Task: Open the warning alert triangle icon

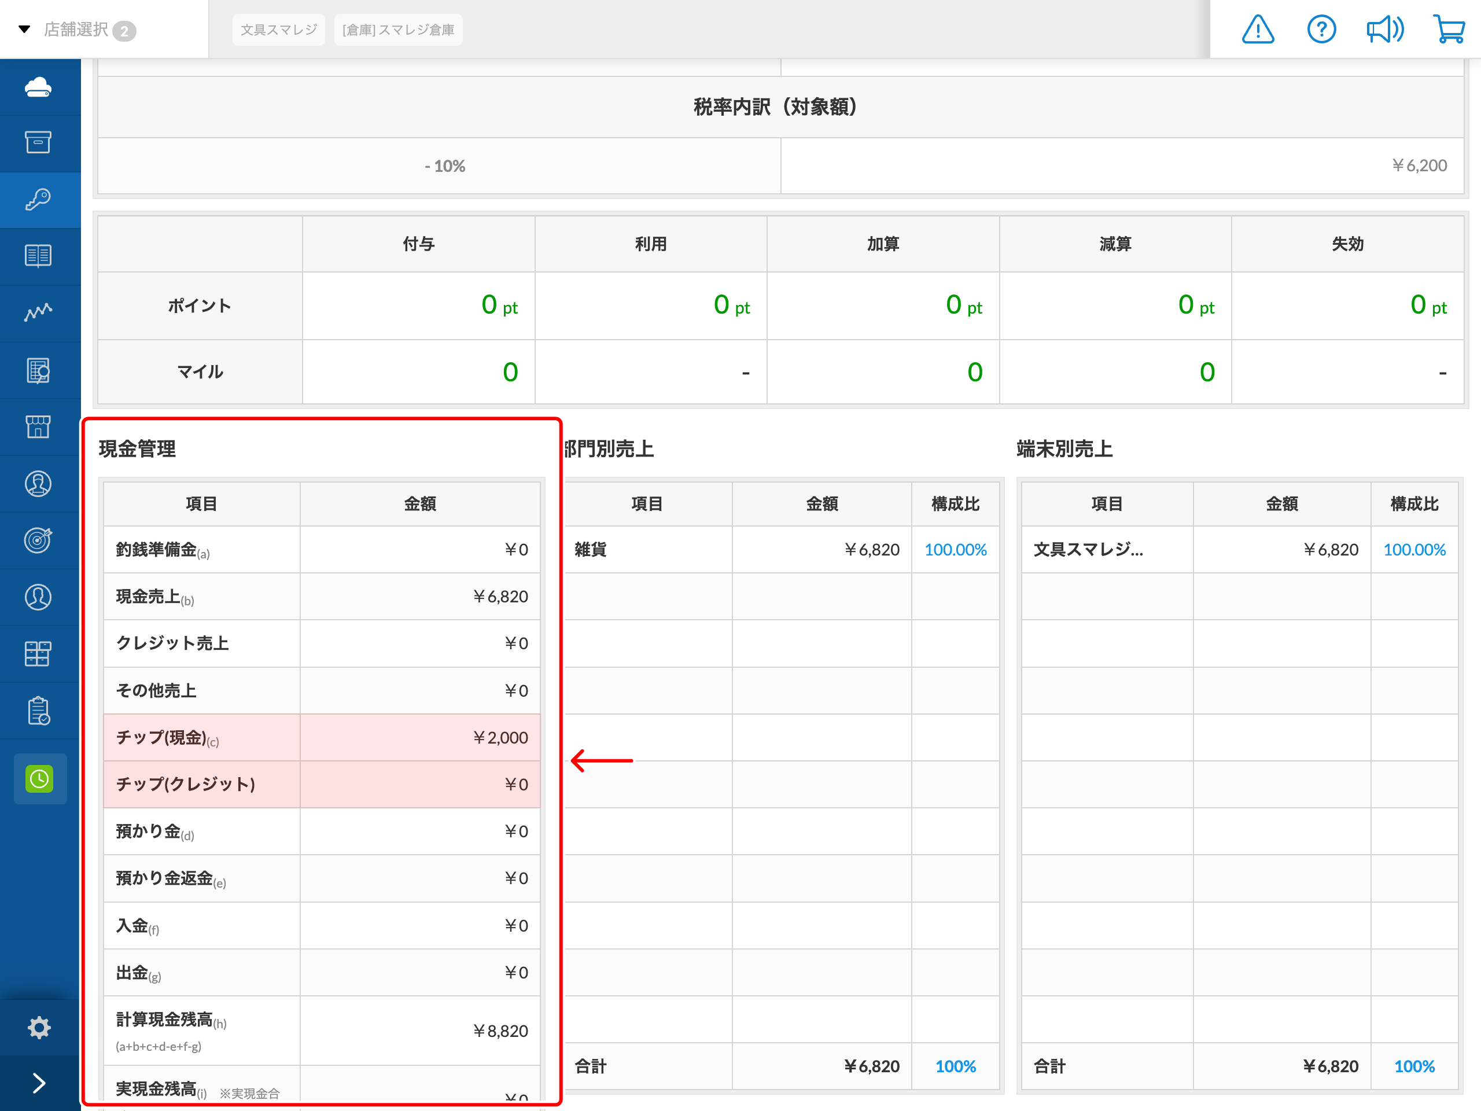Action: (1258, 30)
